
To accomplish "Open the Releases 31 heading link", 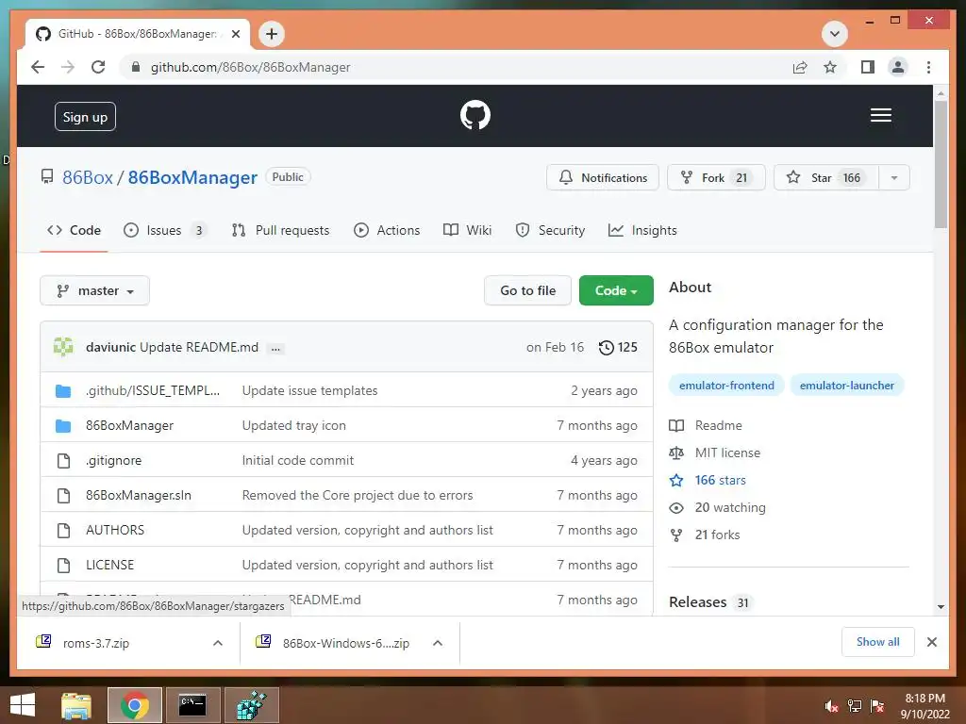I will coord(709,602).
